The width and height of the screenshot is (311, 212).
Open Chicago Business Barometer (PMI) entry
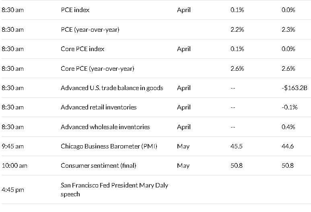pyautogui.click(x=109, y=146)
